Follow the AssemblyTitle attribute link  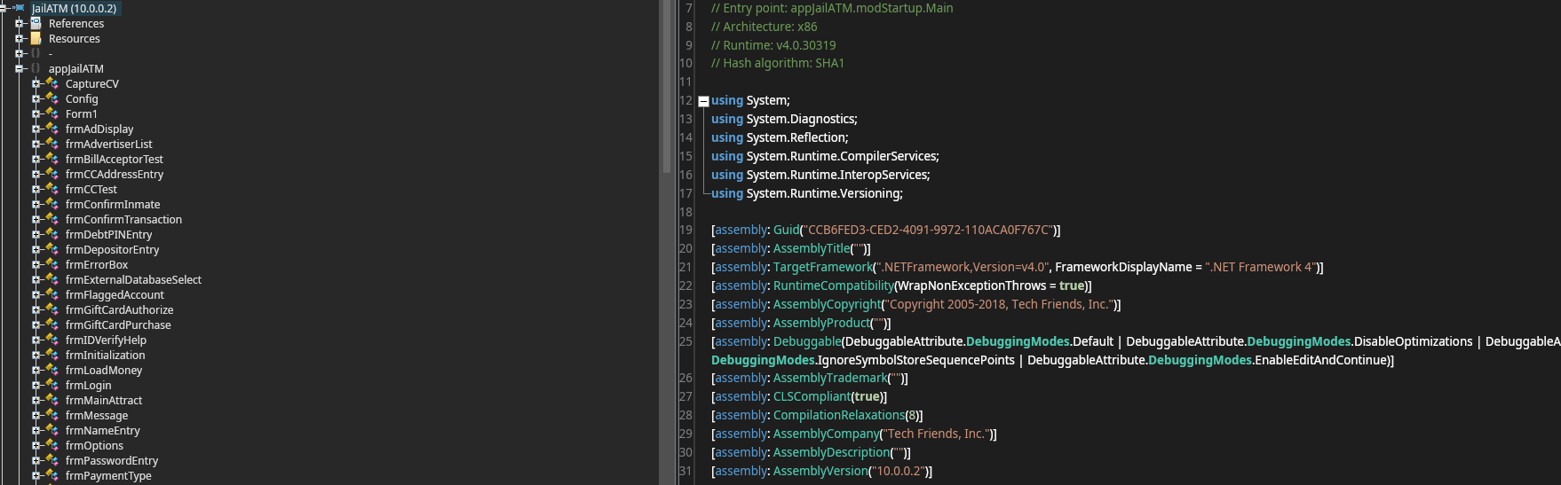point(812,248)
